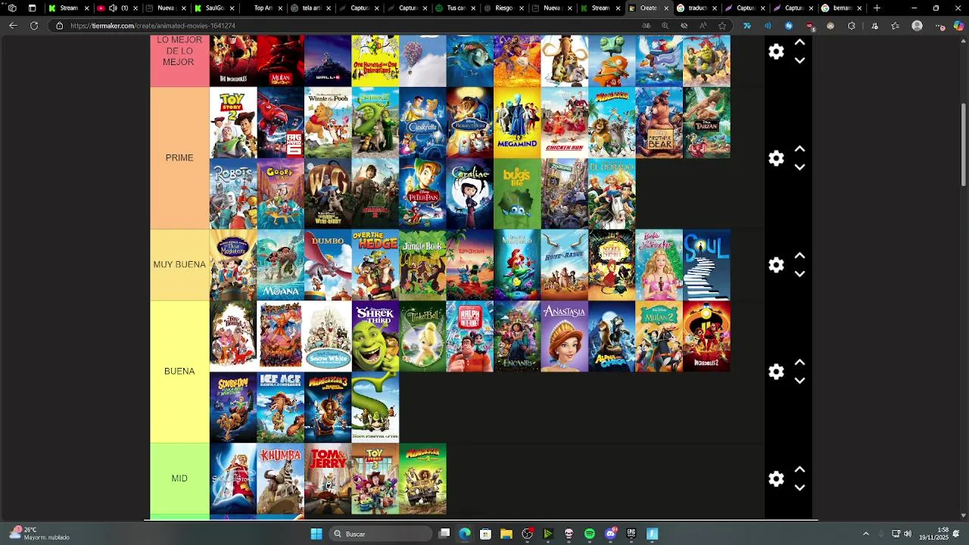Screen dimensions: 969x545
Task: Select Toy Story 2 poster
Action: (233, 123)
